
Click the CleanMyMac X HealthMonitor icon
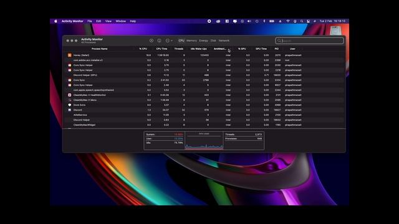[x=69, y=95]
